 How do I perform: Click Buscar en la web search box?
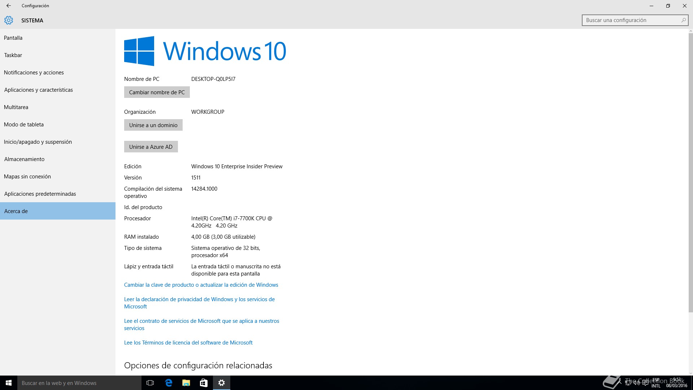(x=79, y=383)
